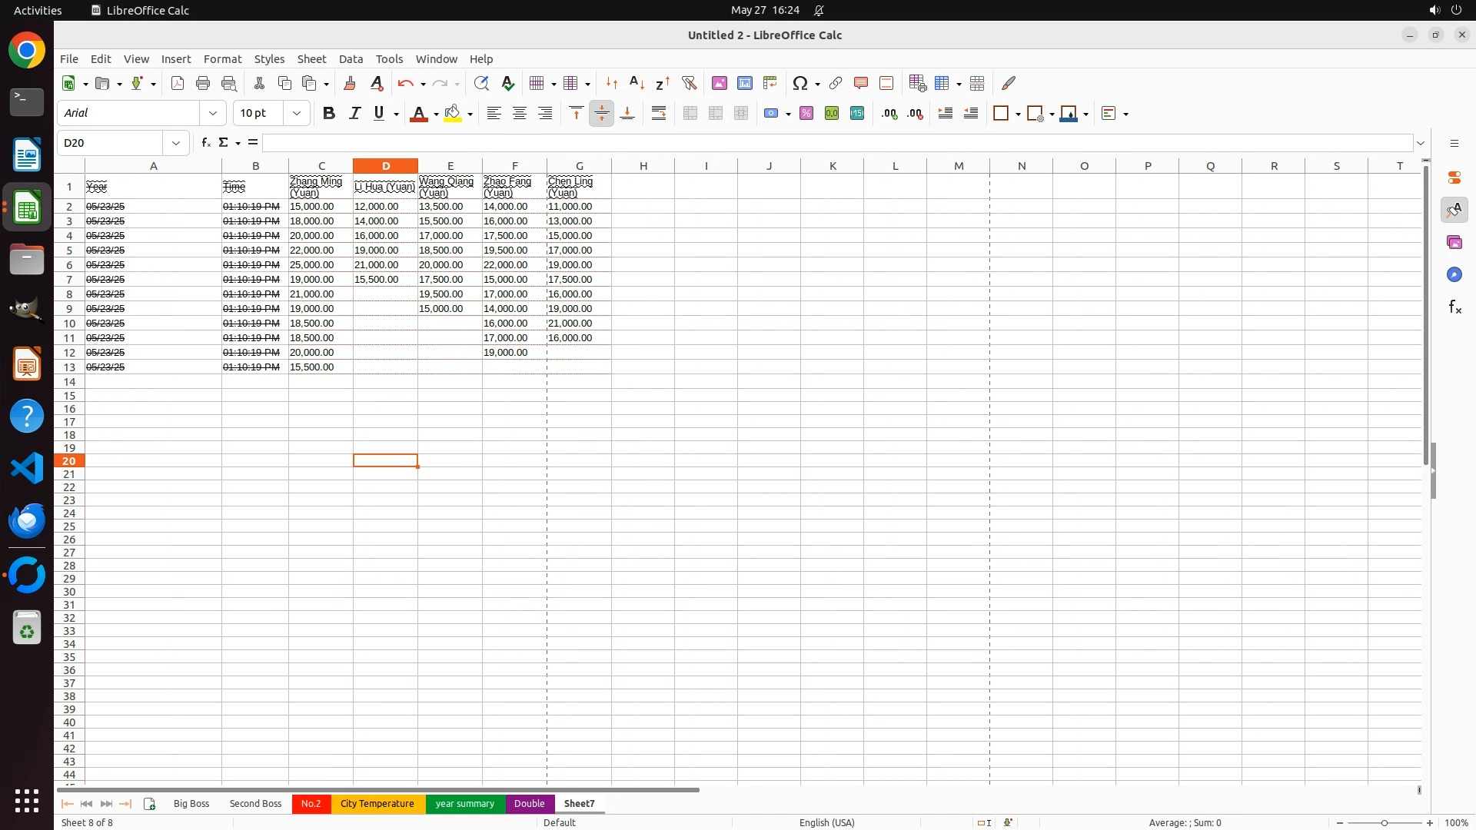The image size is (1476, 830).
Task: Open the Name Box dropdown arrow
Action: (x=176, y=143)
